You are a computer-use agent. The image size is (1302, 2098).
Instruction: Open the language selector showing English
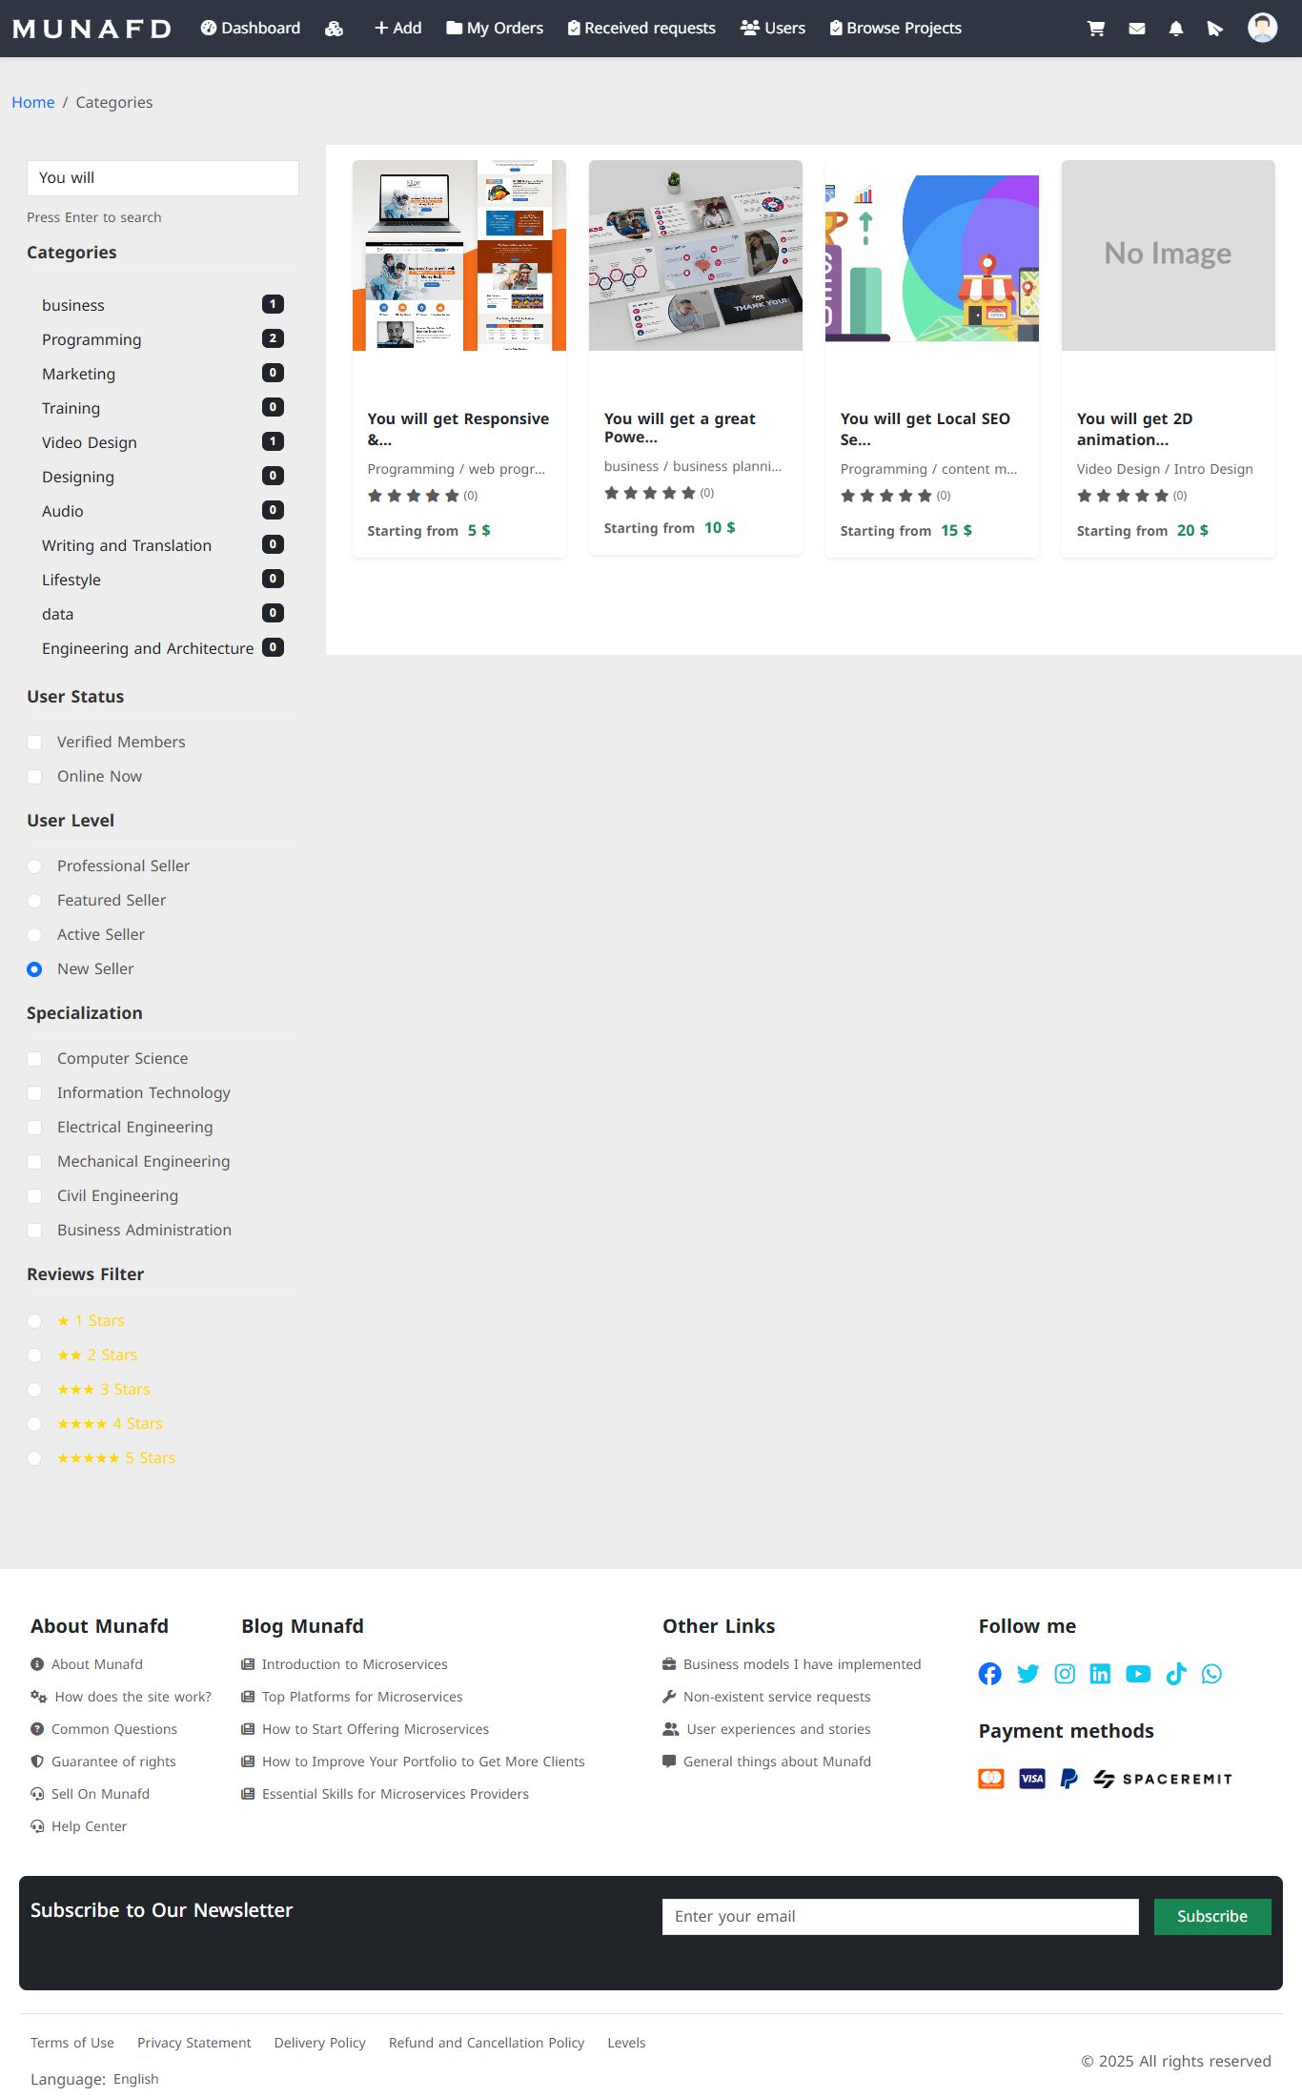[x=135, y=2079]
